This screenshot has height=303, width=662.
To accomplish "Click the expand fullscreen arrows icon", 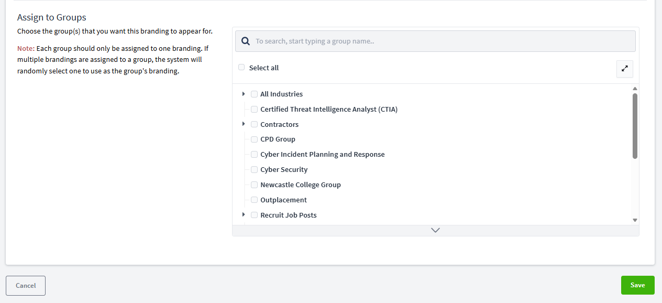I will click(625, 69).
